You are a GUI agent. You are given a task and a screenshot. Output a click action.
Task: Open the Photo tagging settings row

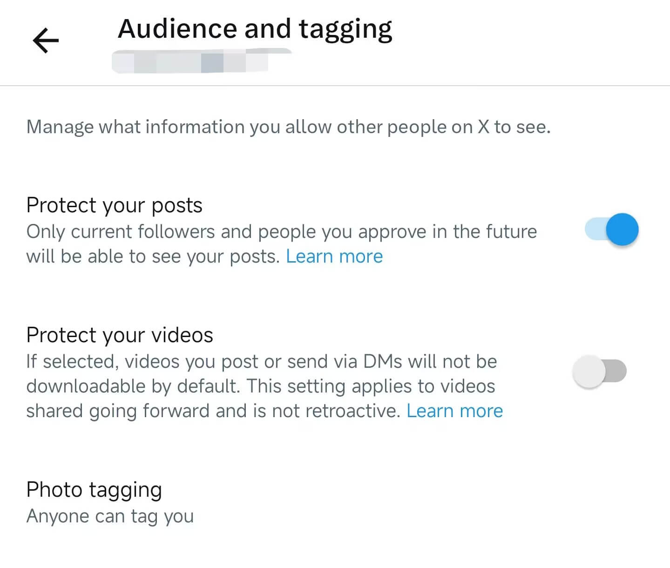(95, 490)
